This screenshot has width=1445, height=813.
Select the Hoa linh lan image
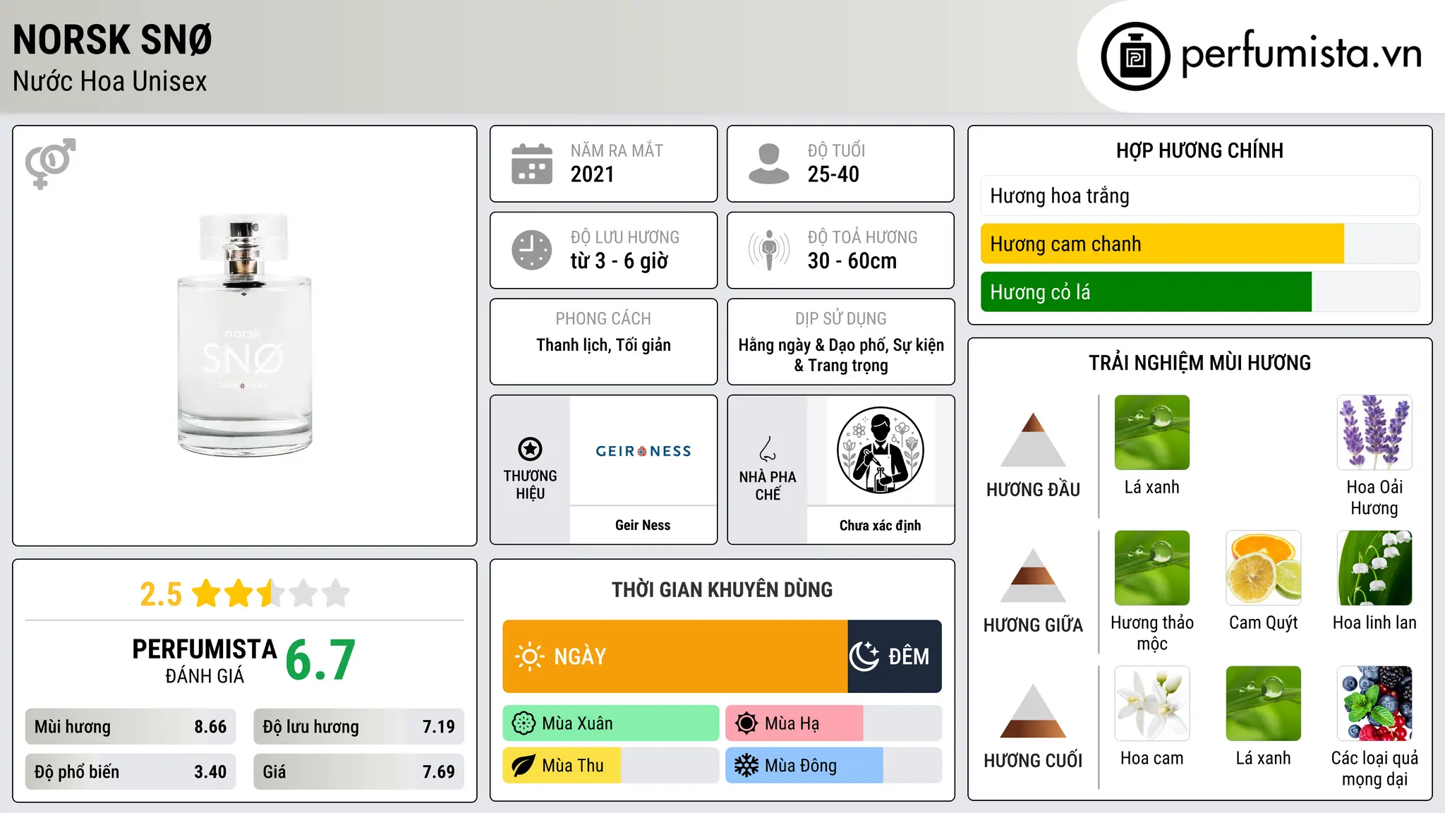tap(1374, 568)
